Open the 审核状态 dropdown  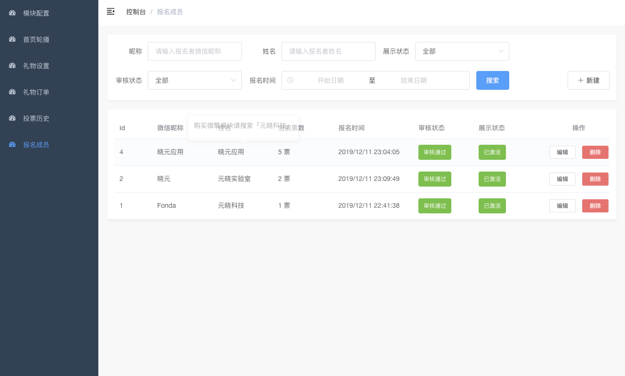[x=195, y=80]
